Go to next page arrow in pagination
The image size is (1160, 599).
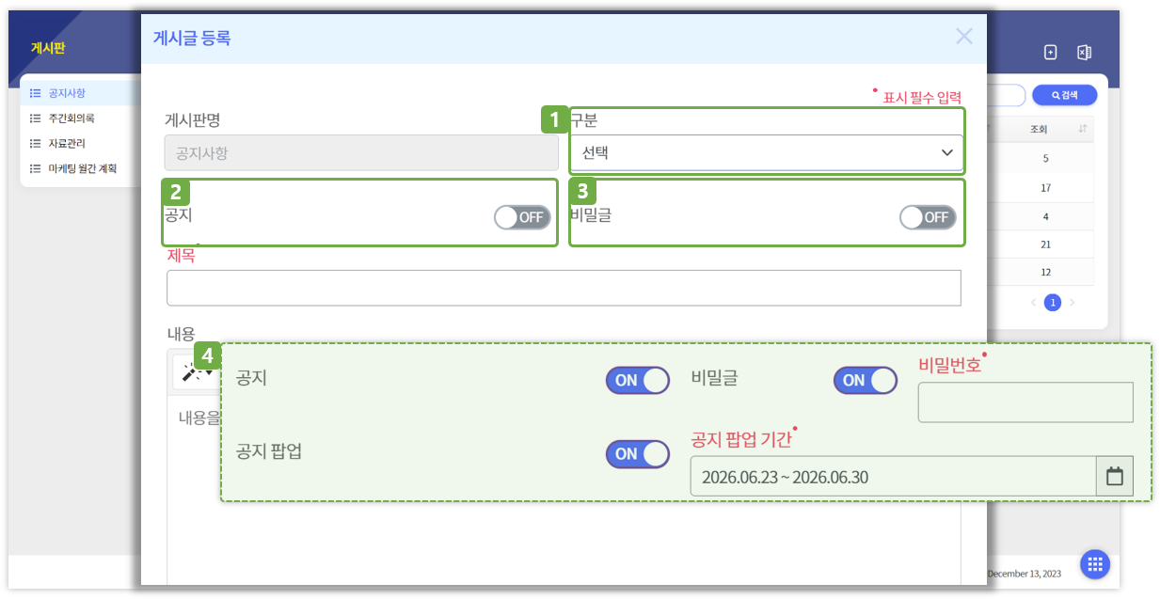pos(1072,303)
